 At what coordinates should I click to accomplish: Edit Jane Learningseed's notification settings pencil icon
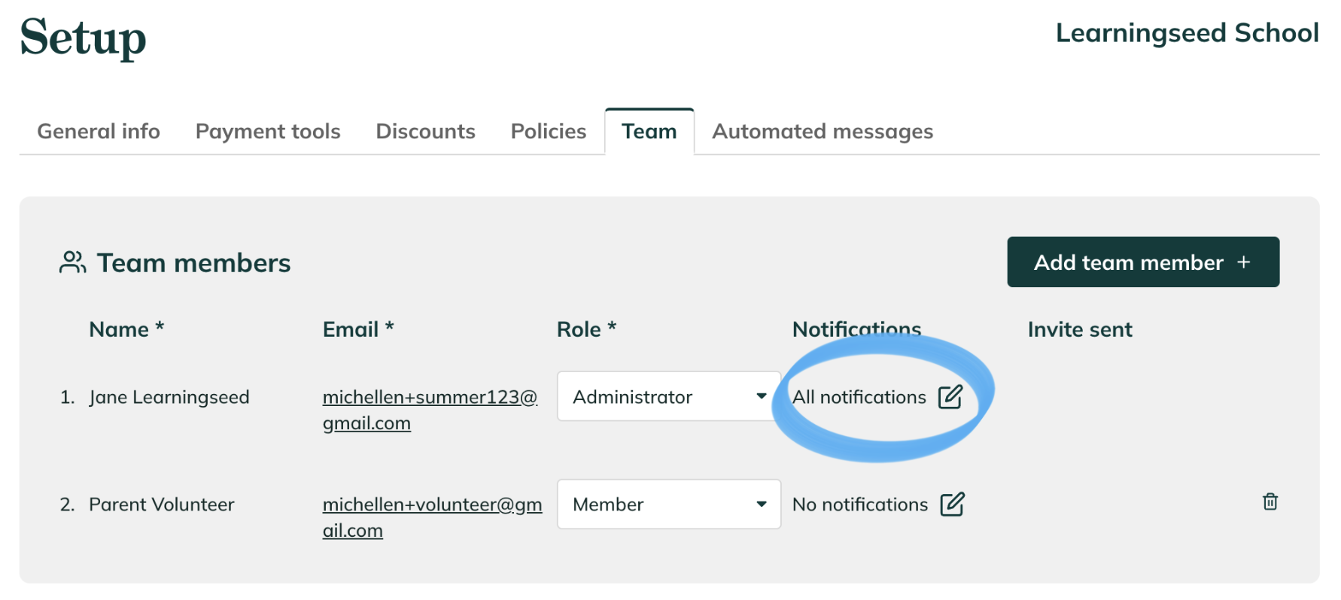point(950,396)
